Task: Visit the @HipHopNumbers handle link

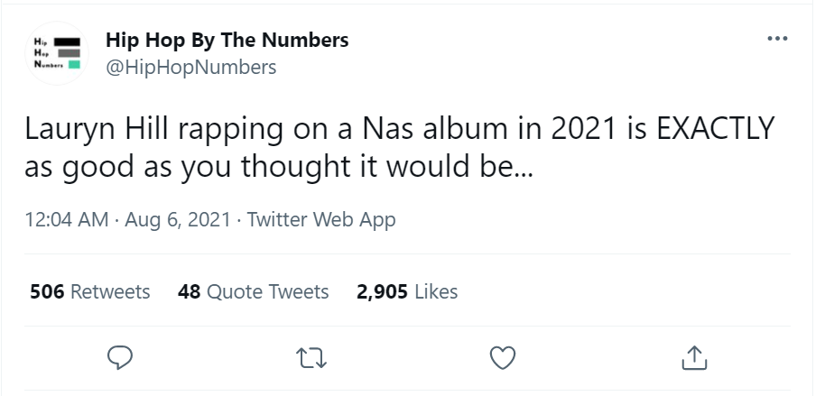Action: point(191,68)
